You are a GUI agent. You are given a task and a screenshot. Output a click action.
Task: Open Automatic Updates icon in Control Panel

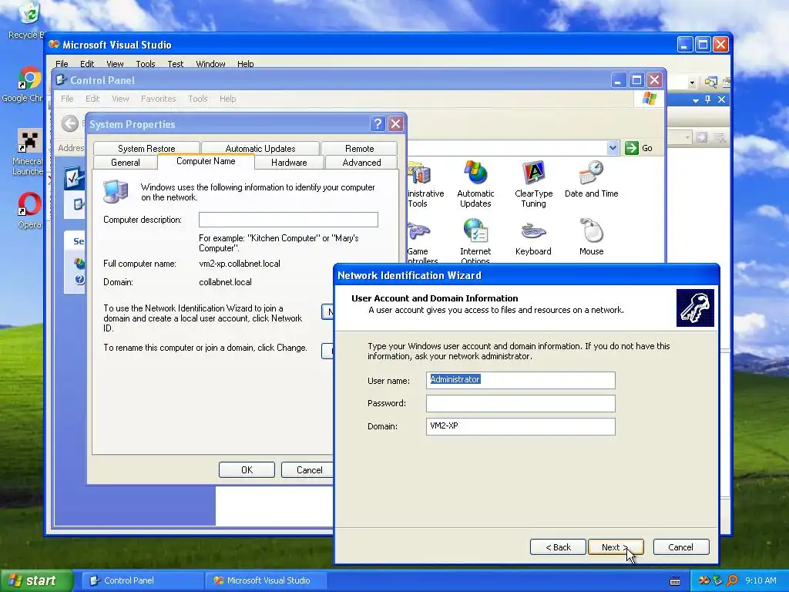475,183
